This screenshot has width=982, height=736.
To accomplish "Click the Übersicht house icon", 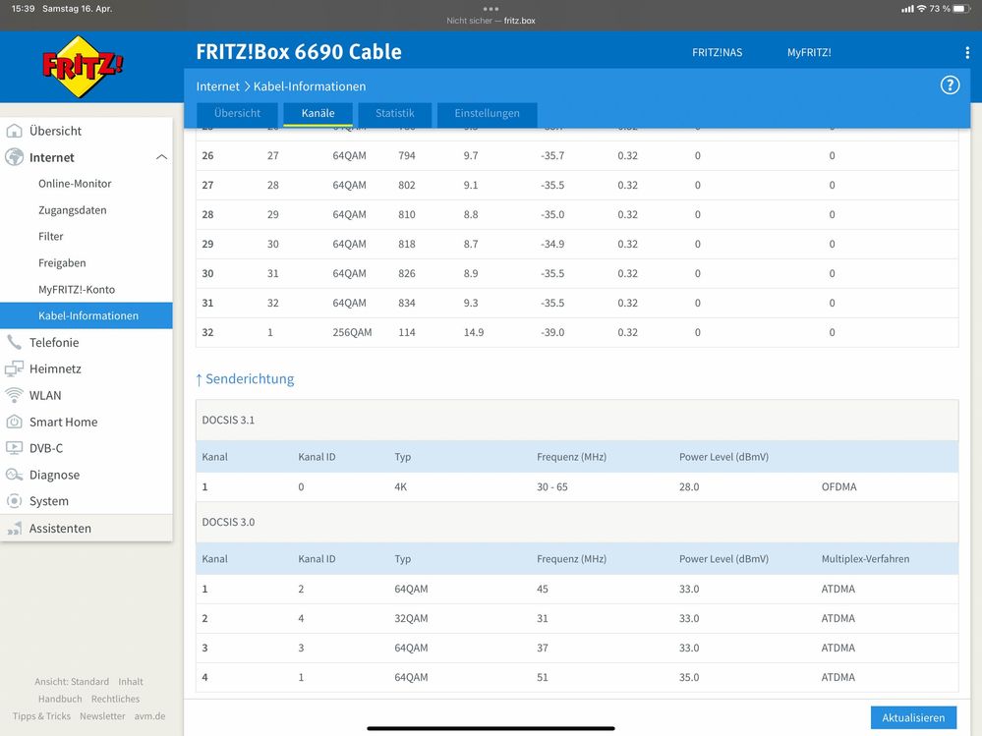I will tap(14, 131).
